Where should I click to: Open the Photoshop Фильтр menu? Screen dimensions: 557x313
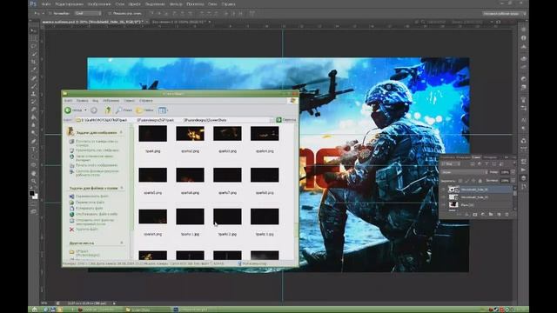pos(176,4)
